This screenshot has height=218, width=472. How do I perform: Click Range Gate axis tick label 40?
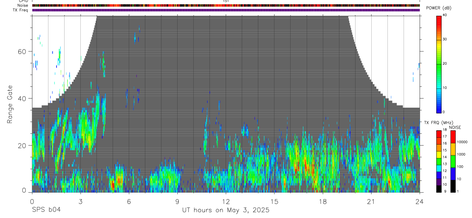coord(23,98)
